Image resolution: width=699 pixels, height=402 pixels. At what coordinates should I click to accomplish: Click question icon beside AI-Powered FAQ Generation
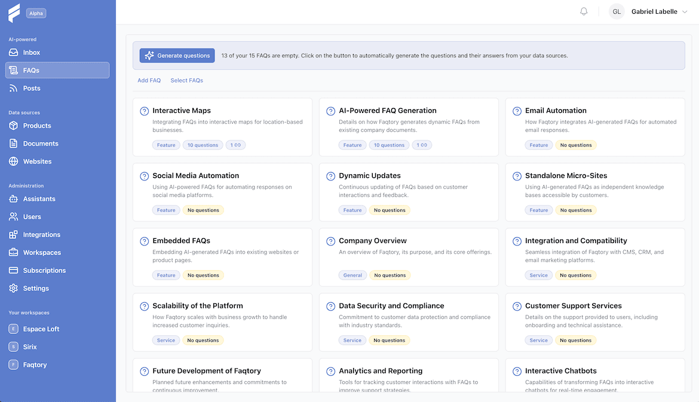331,111
